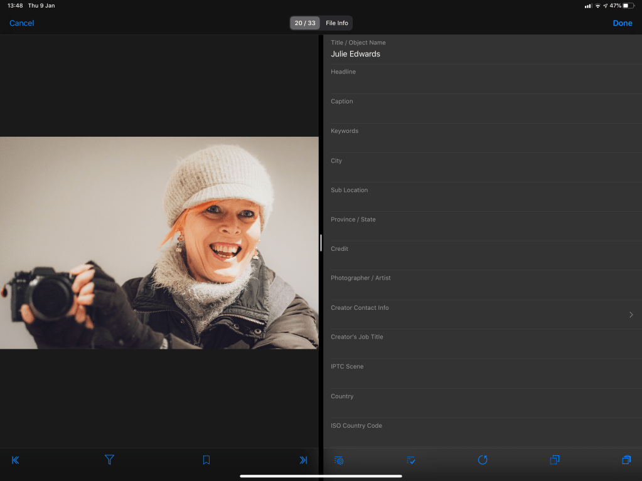
Task: Open the metadata list settings icon
Action: coord(340,460)
